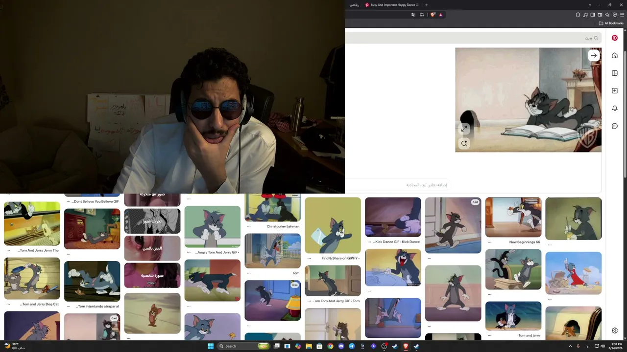627x352 pixels.
Task: Open the browser main hamburger menu
Action: (x=622, y=15)
